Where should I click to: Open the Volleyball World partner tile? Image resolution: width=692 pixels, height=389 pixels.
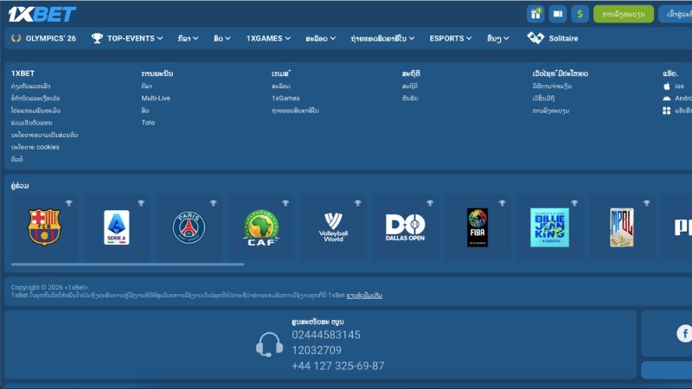coord(333,227)
